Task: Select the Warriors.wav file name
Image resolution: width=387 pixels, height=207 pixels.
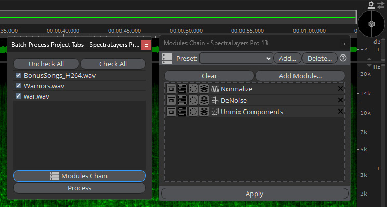Action: 44,86
